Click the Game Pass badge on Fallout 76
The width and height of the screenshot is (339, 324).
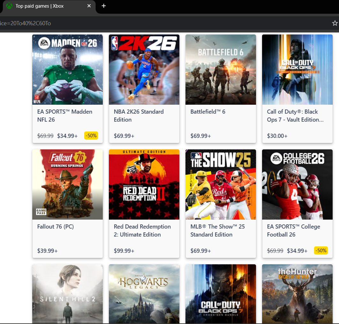pyautogui.click(x=41, y=212)
